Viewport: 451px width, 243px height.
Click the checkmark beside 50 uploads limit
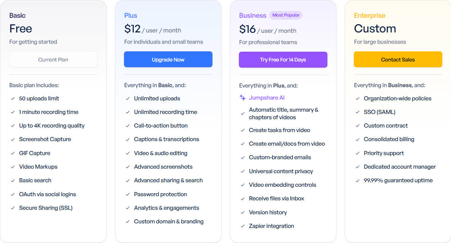click(12, 98)
